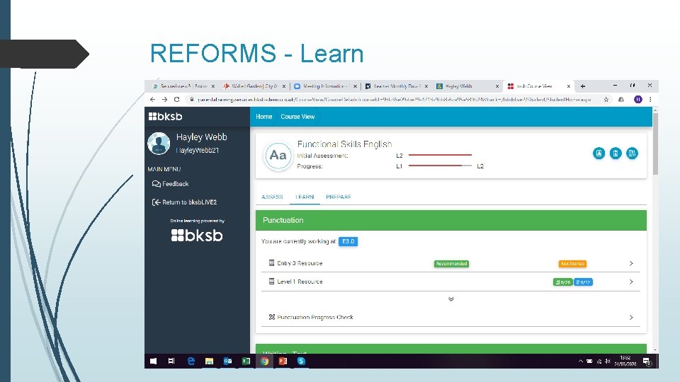Switch to the PREPARE tab
This screenshot has width=680, height=382.
(x=339, y=197)
